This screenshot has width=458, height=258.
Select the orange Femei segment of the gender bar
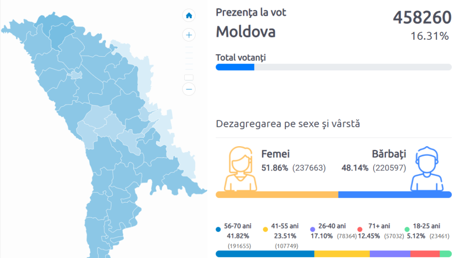277,195
